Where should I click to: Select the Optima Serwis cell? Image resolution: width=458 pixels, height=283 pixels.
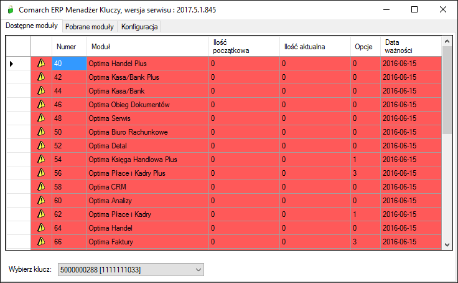pos(148,118)
